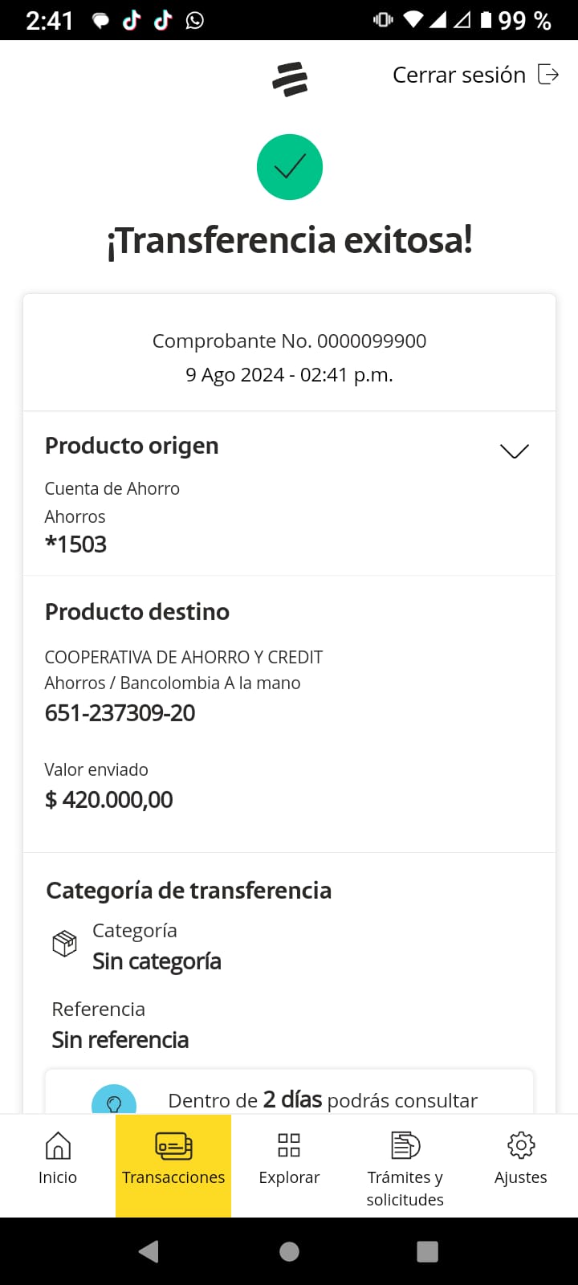
Task: Tap the Sin referencia value
Action: 120,1040
